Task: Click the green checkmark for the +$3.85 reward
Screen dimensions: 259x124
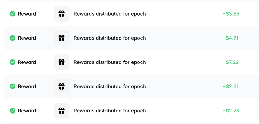Action: coord(12,14)
